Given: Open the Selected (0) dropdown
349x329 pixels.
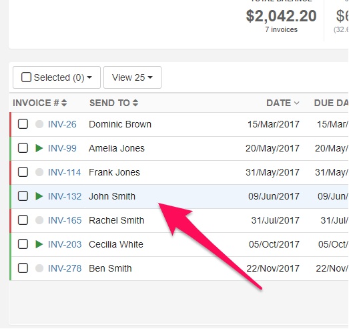Looking at the screenshot, I should tap(57, 77).
